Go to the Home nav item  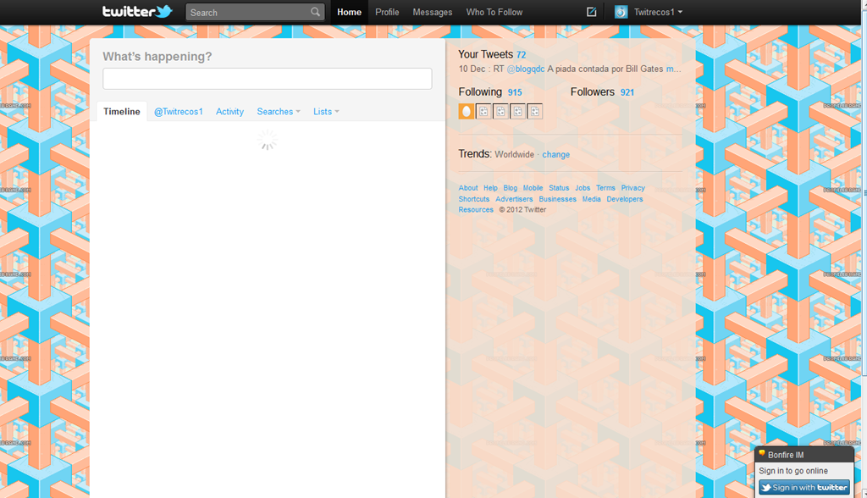(x=350, y=12)
